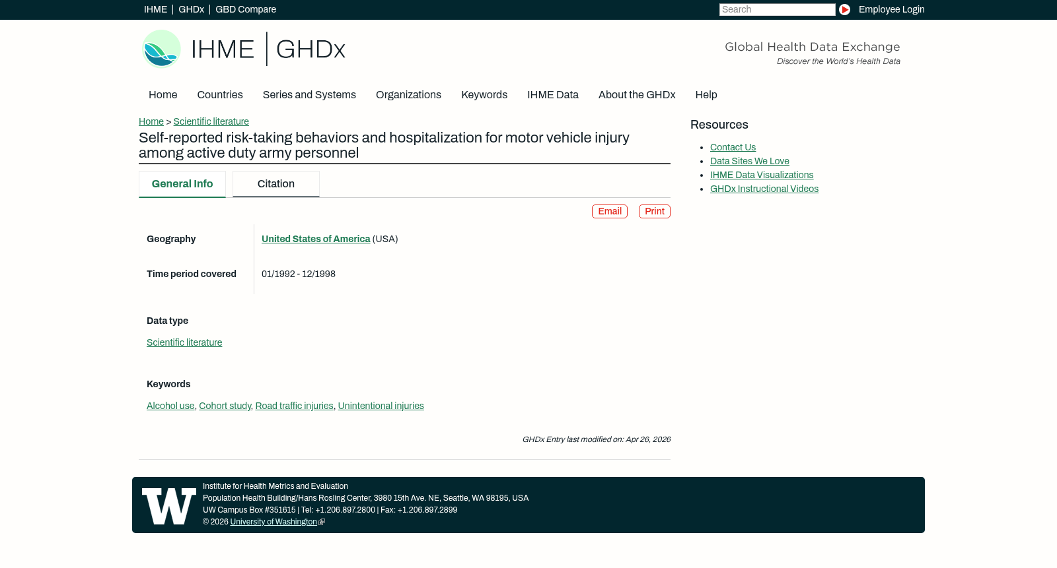
Task: Click Scientific literature breadcrumb link
Action: click(211, 122)
